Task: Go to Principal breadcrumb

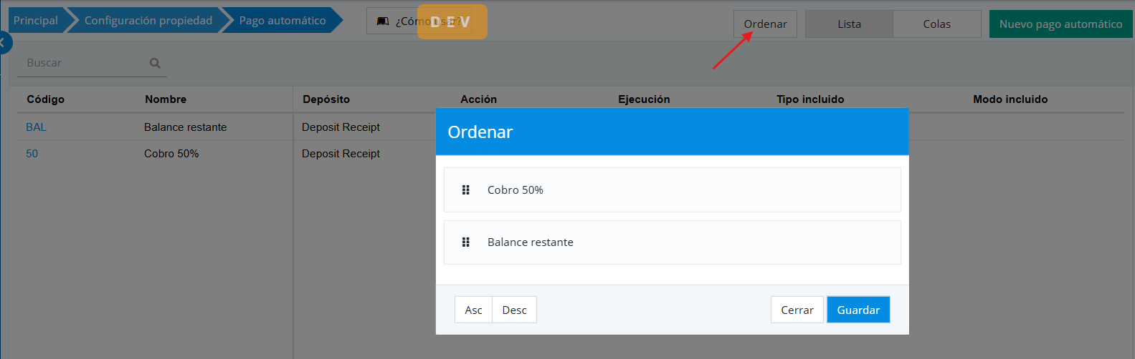Action: tap(35, 21)
